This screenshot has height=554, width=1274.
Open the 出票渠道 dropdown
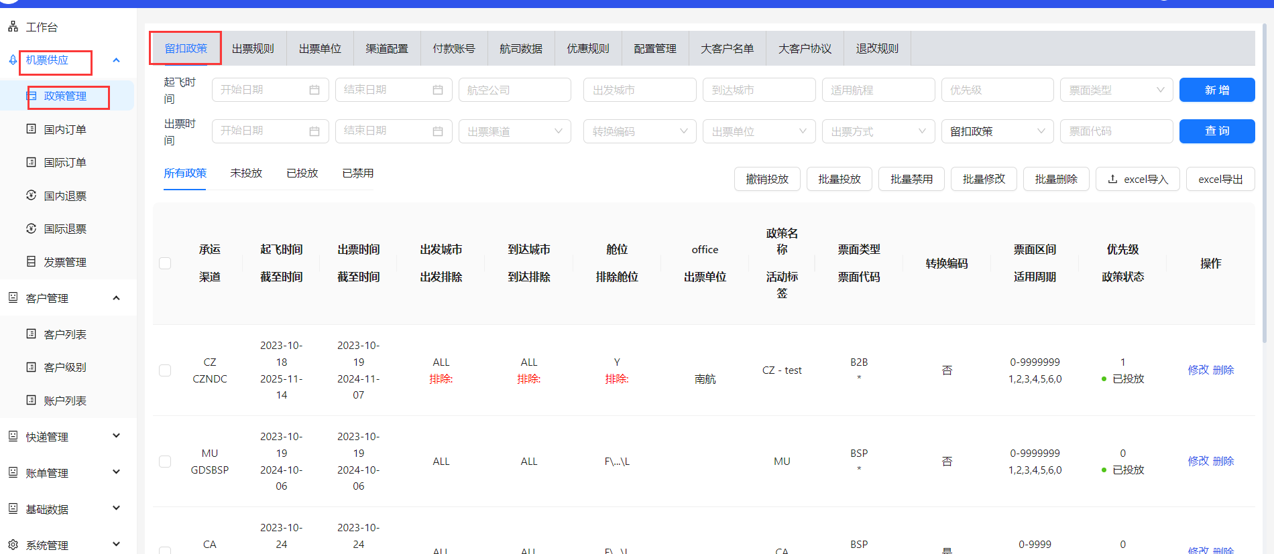pos(514,131)
